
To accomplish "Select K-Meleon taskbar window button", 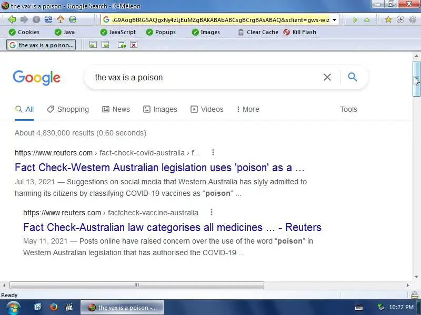I will [x=122, y=308].
